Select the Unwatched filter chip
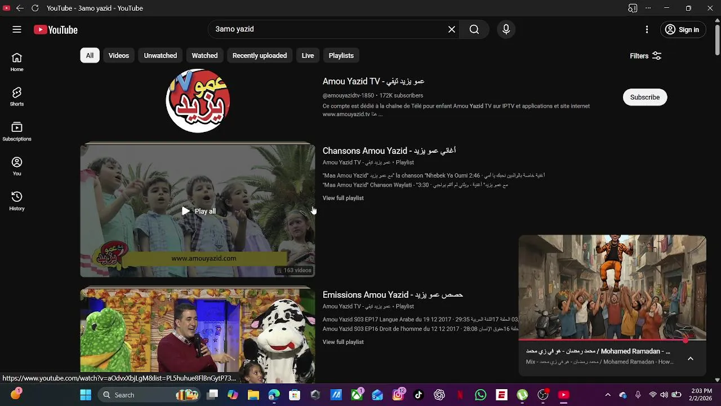 (x=161, y=55)
